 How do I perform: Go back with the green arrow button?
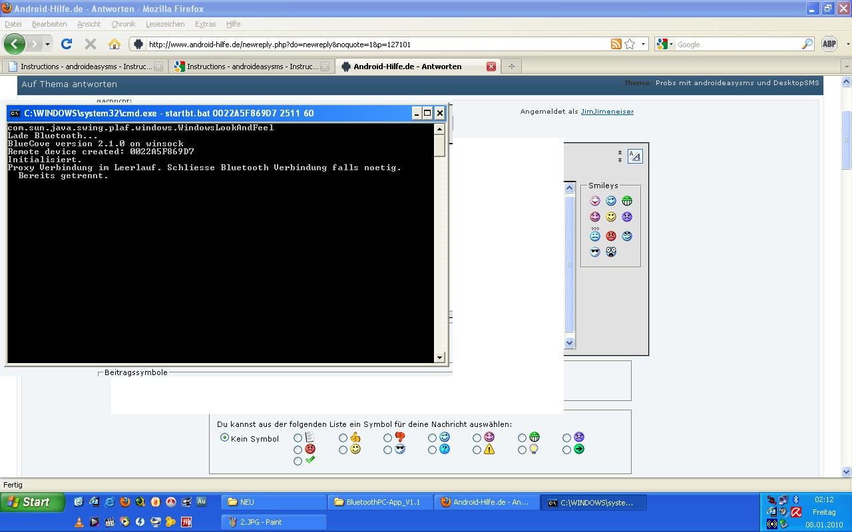[14, 44]
